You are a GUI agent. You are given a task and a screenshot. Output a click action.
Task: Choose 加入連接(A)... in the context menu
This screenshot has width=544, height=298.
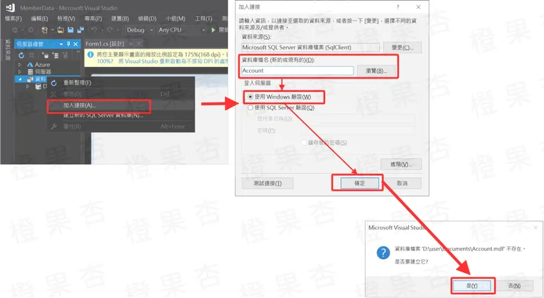click(x=121, y=105)
